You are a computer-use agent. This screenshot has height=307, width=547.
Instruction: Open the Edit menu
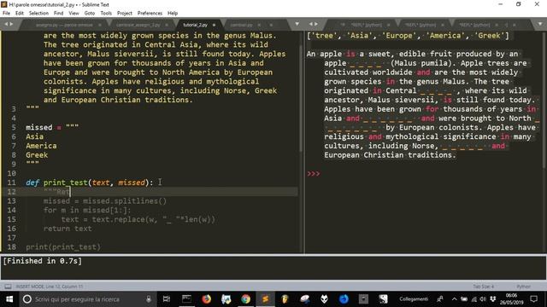(20, 14)
